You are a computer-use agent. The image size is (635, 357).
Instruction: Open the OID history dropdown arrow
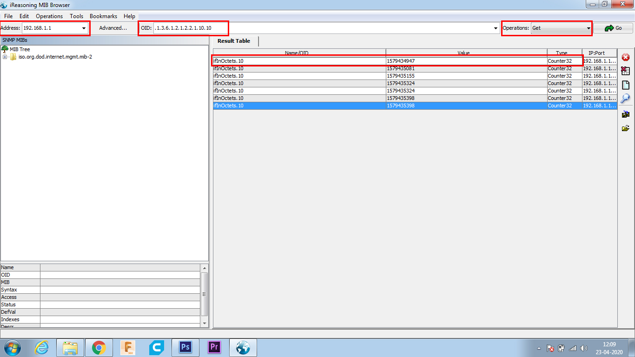click(x=496, y=28)
